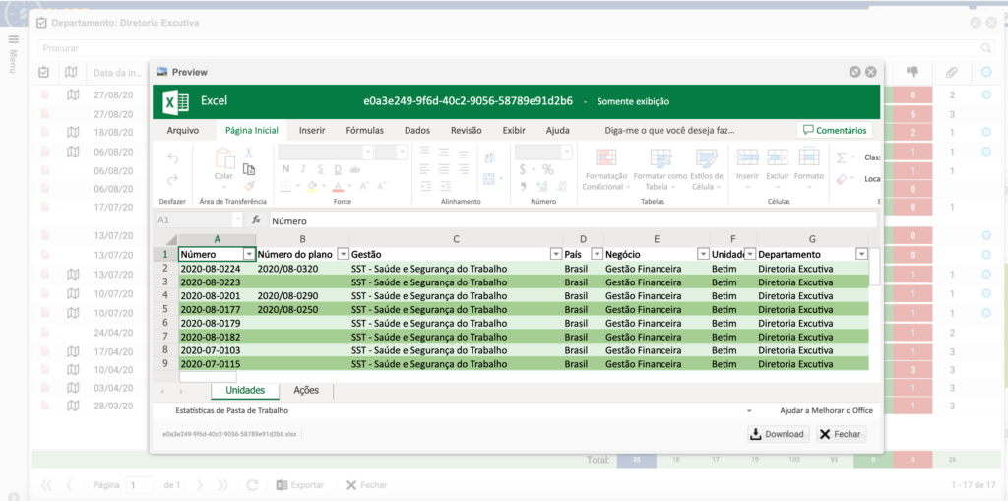1008x501 pixels.
Task: Open the font name combo box
Action: click(x=326, y=152)
